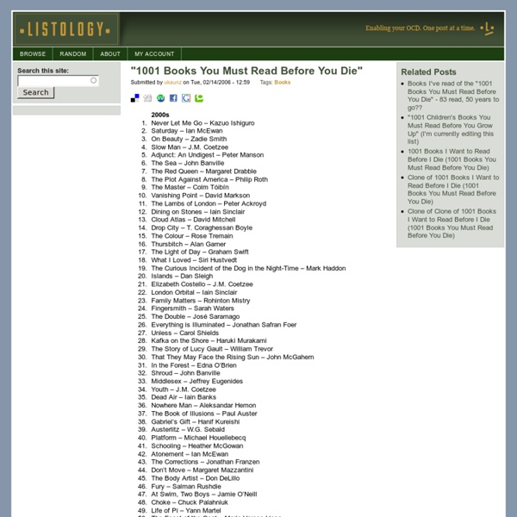Click the green Technorati share icon
Viewport: 517px width, 517px height.
[x=199, y=98]
